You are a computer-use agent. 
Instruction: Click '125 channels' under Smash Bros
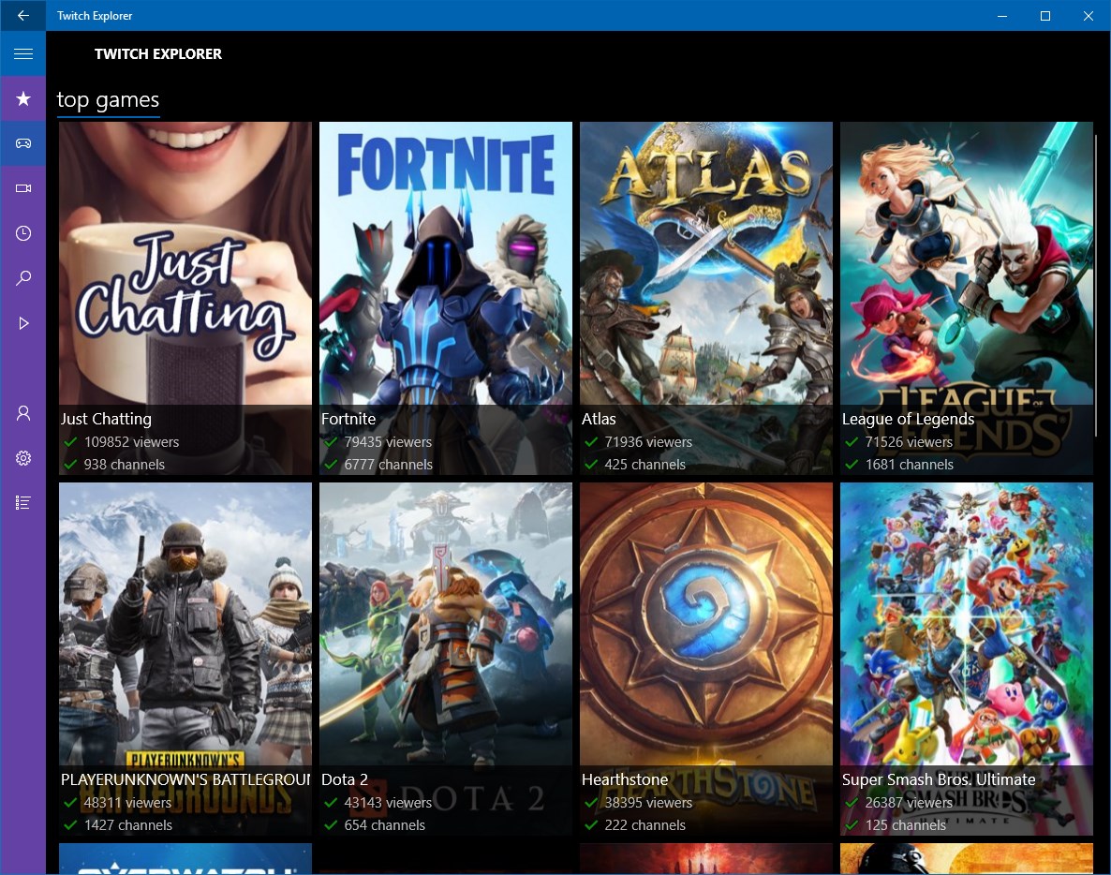click(x=906, y=825)
